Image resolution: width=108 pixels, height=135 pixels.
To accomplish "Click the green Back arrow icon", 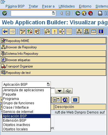I will (78, 13).
